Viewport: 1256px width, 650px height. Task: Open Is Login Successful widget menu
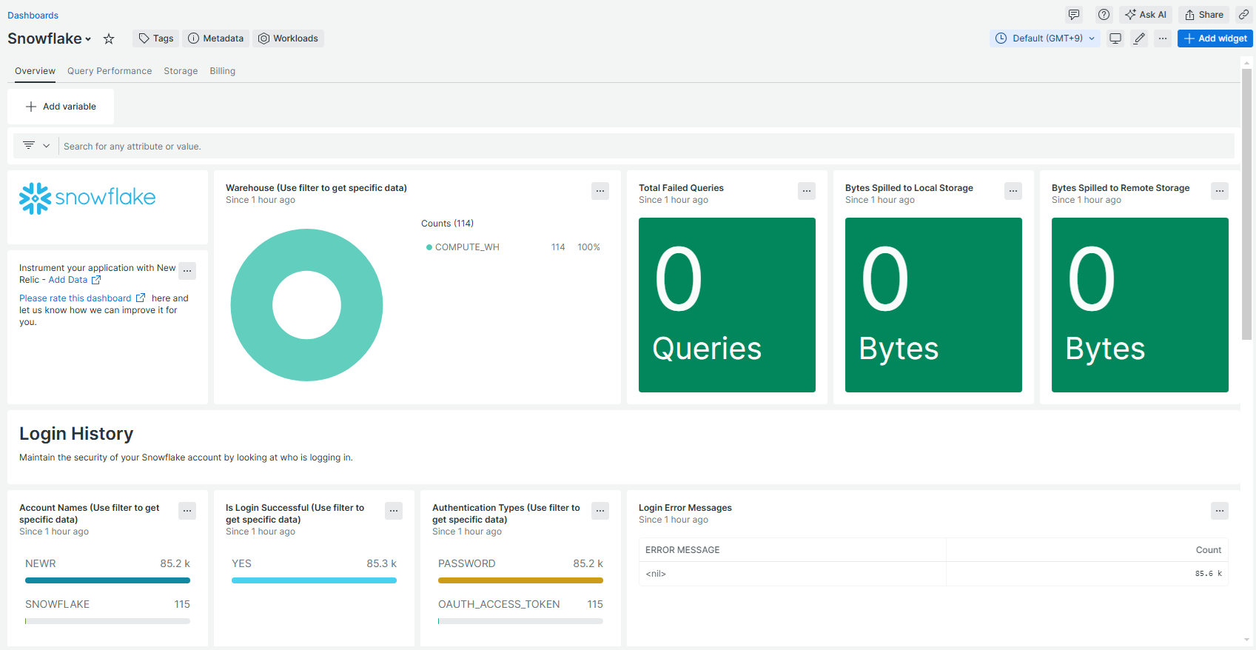pyautogui.click(x=394, y=511)
